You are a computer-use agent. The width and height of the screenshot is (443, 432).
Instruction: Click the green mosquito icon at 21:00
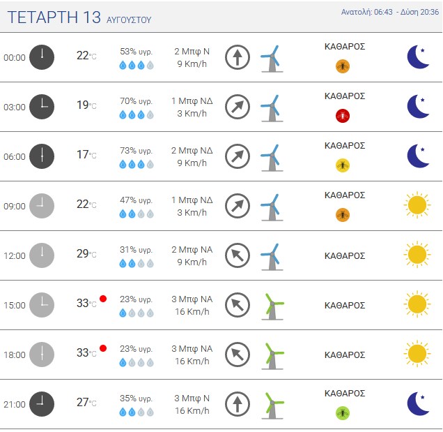(343, 413)
